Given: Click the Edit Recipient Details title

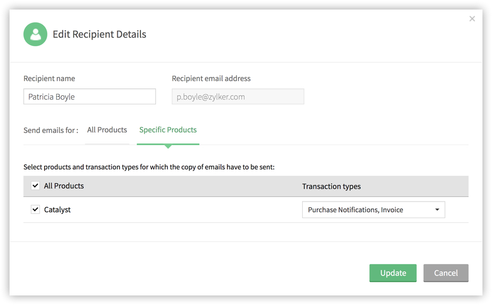Looking at the screenshot, I should (x=100, y=34).
